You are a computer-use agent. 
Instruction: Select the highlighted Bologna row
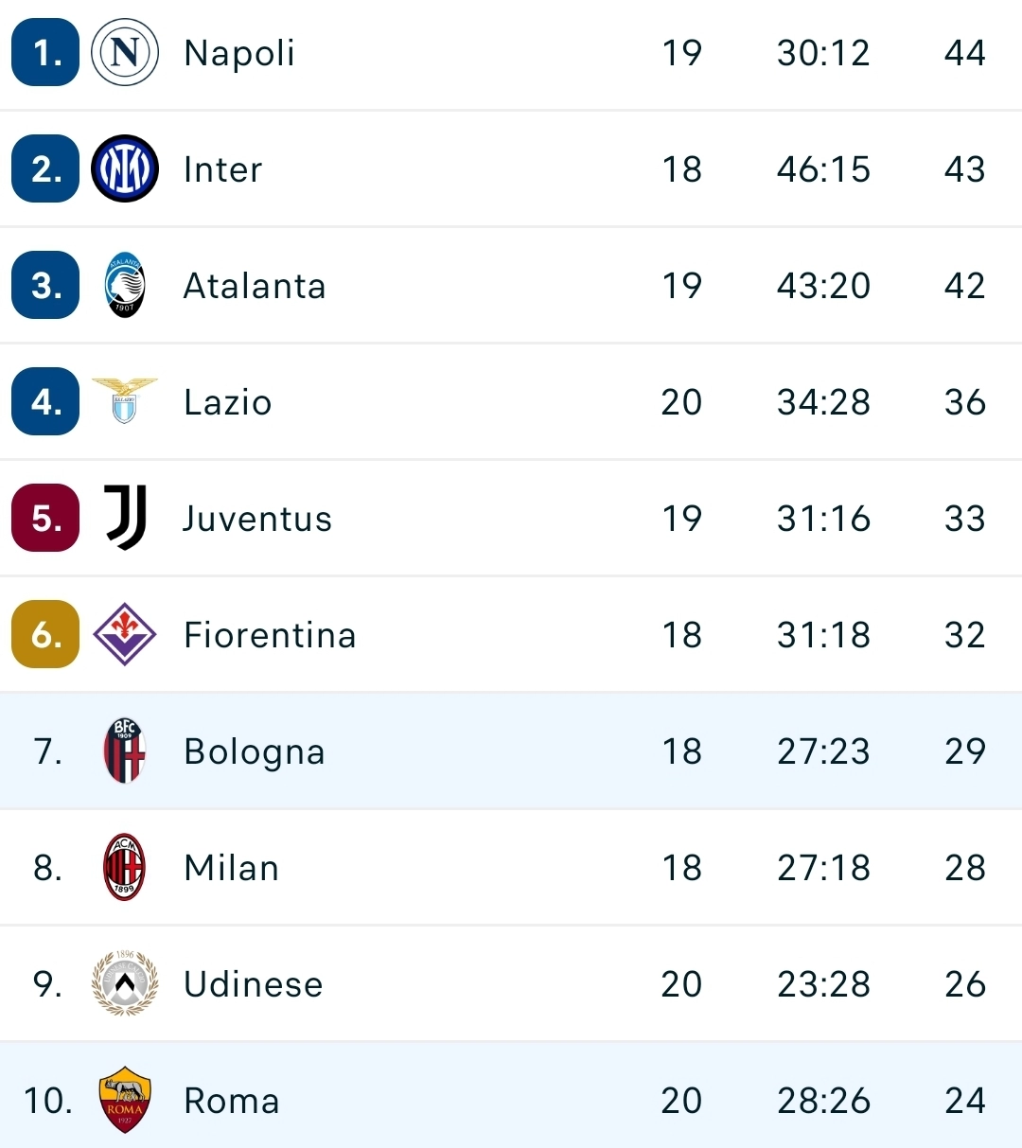pyautogui.click(x=511, y=751)
